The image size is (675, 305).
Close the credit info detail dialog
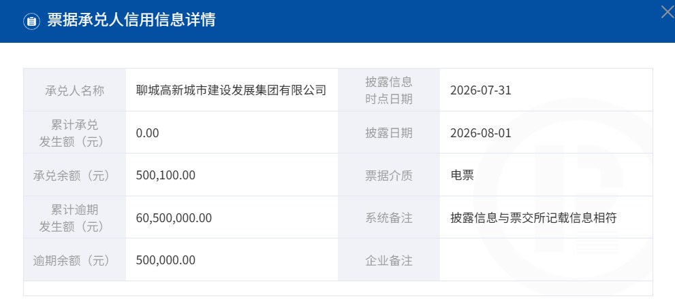pyautogui.click(x=668, y=12)
